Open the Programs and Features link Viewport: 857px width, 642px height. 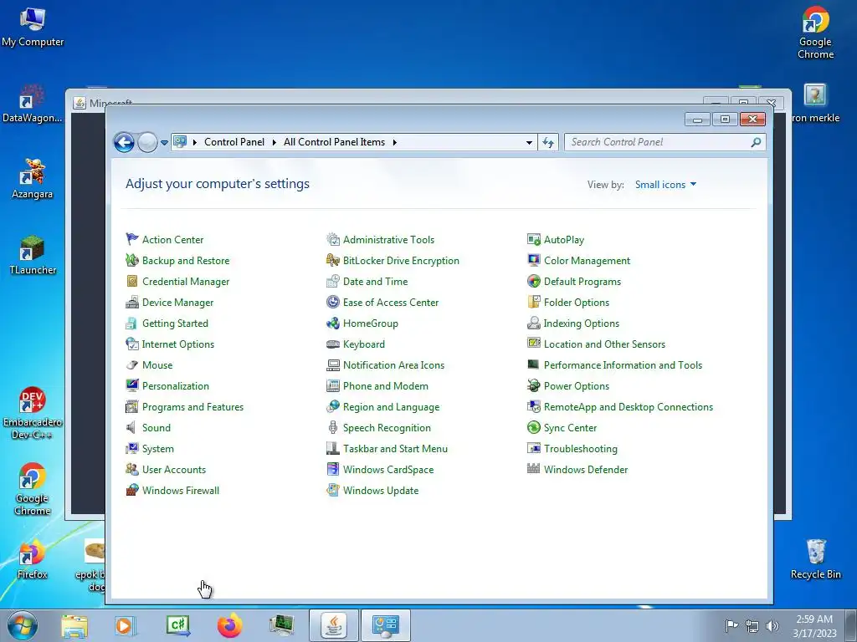[193, 407]
